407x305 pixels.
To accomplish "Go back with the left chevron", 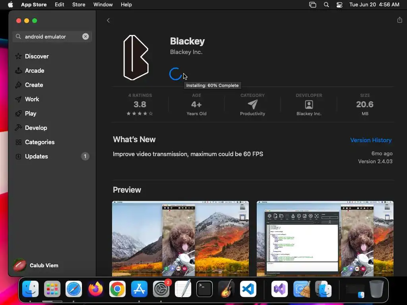I will (x=108, y=21).
